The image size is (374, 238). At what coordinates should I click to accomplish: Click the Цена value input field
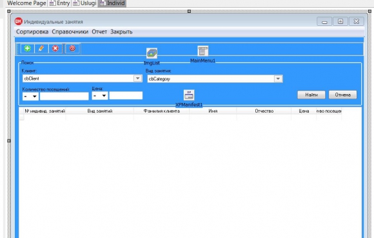(x=126, y=96)
